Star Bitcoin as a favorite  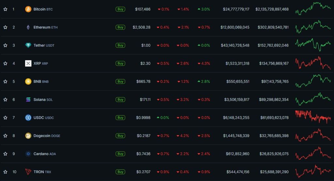[x=5, y=9]
